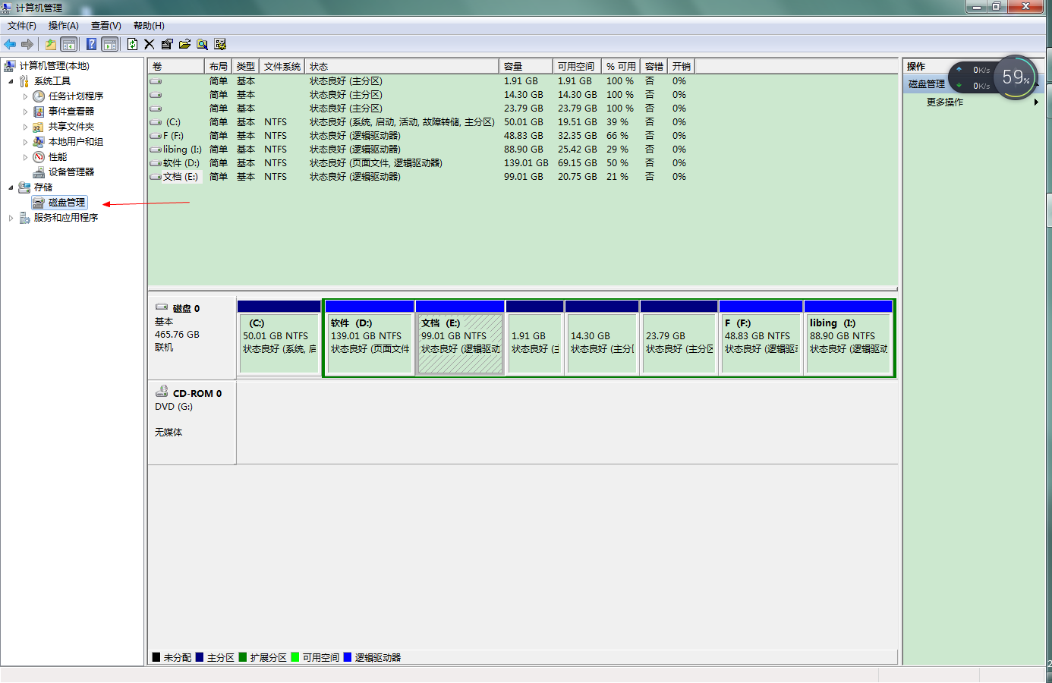Screen dimensions: 1052x683
Task: Sort the list by the 可用空间 column header
Action: (577, 67)
